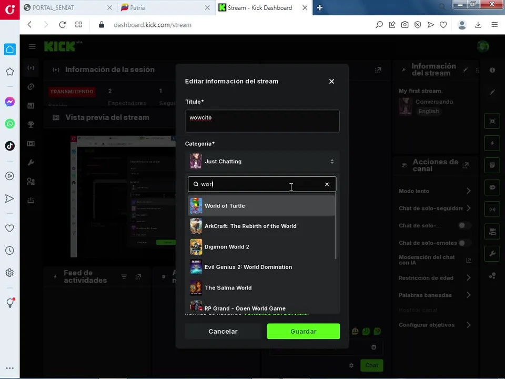This screenshot has width=505, height=379.
Task: Open the three-dots sidebar setup menu
Action: pos(9,368)
